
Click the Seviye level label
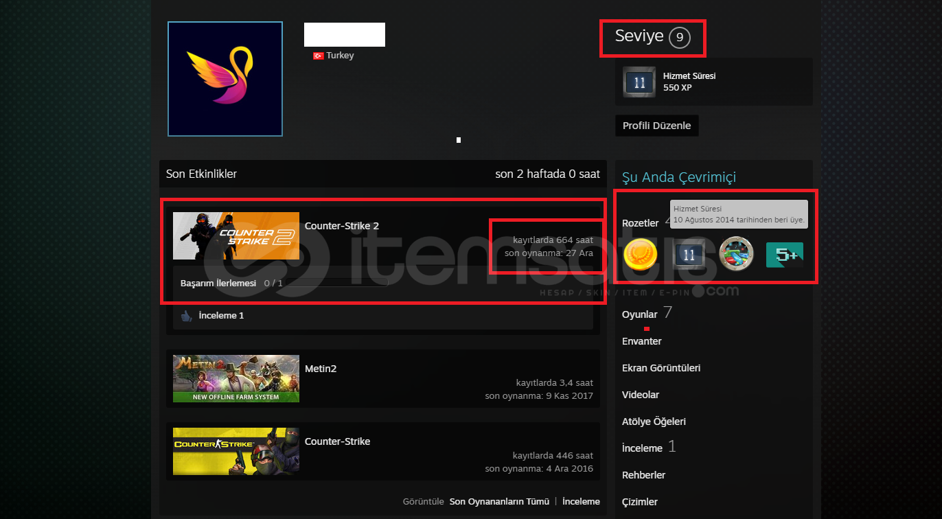(x=639, y=36)
